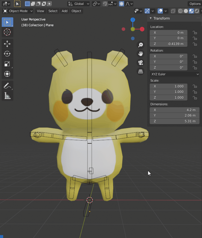Click the Scale Y 1.000 field
202x238 pixels.
tap(169, 92)
